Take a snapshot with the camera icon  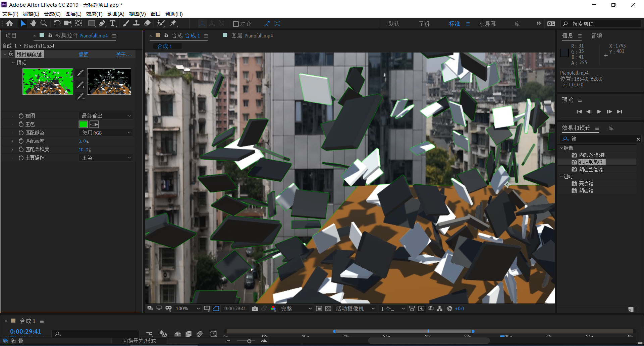click(x=255, y=309)
